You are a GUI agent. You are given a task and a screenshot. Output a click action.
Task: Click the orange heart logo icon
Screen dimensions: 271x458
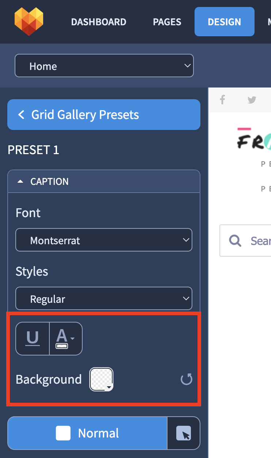click(x=29, y=22)
